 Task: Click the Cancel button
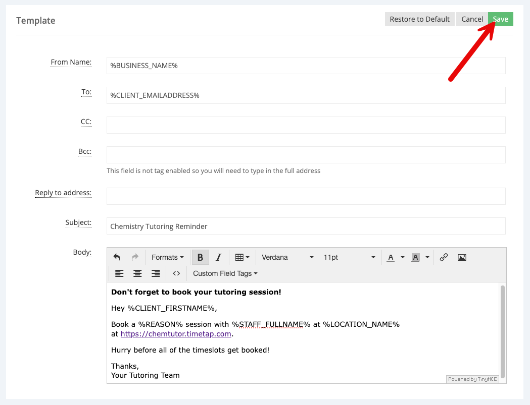point(472,19)
